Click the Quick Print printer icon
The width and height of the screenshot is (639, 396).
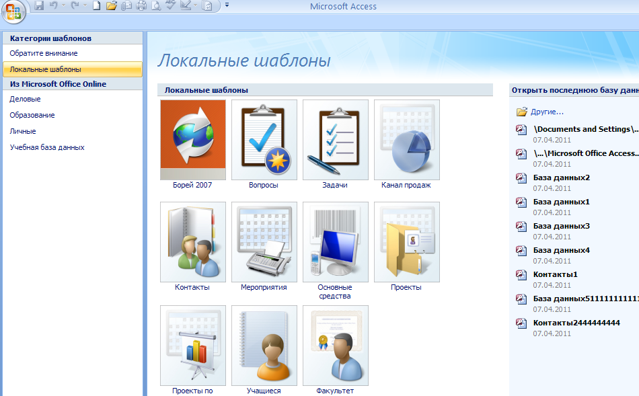(141, 5)
